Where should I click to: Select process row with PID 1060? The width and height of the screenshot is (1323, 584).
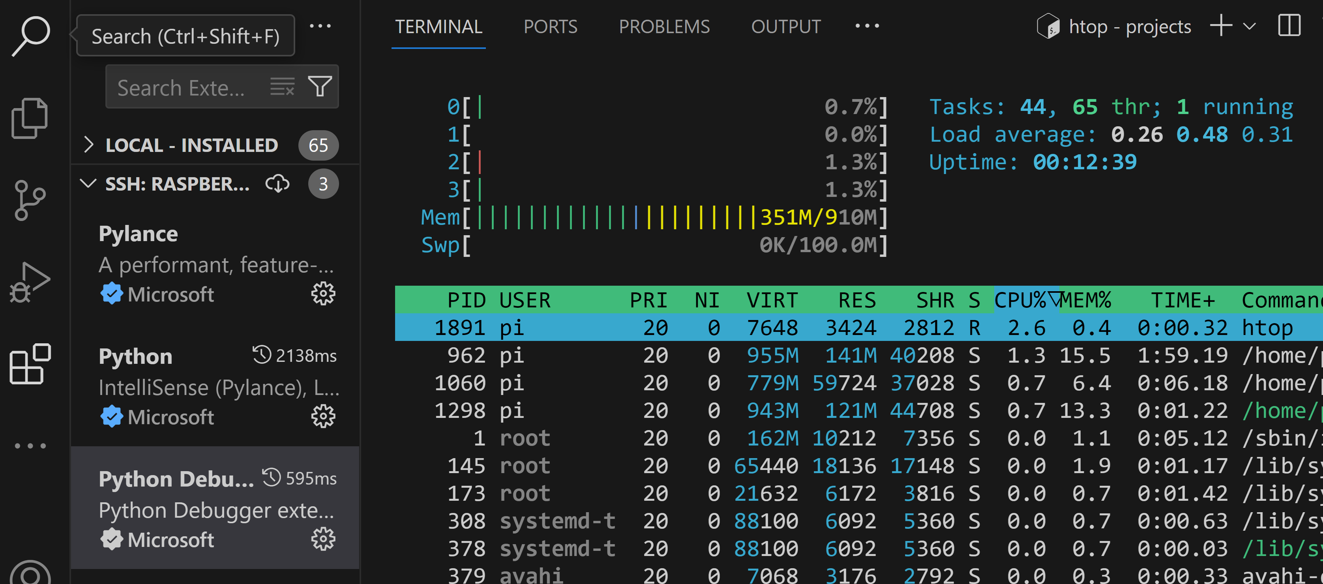pyautogui.click(x=859, y=383)
